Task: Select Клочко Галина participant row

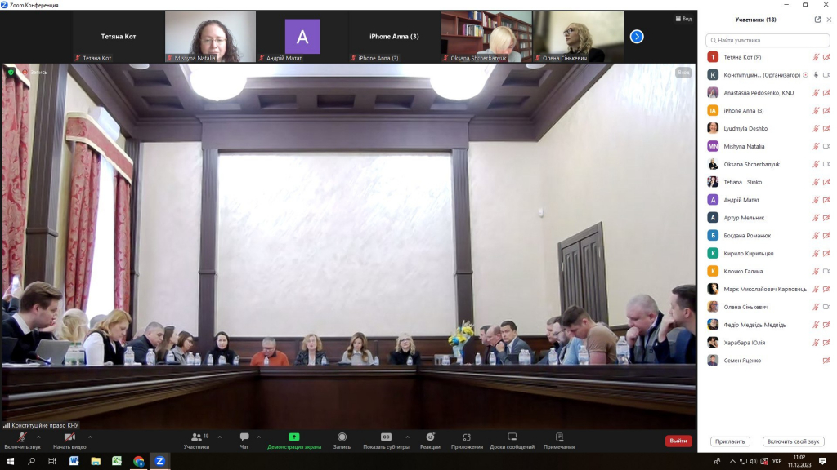Action: [768, 271]
